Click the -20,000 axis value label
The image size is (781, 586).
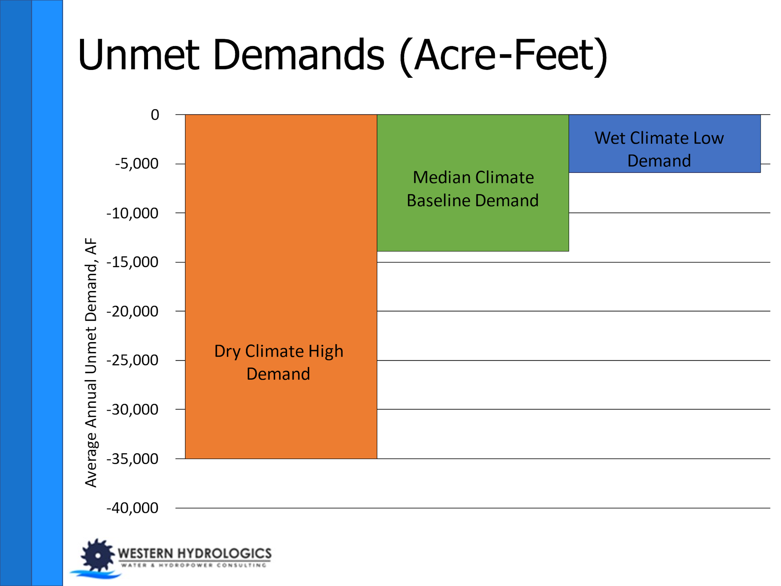click(x=132, y=311)
